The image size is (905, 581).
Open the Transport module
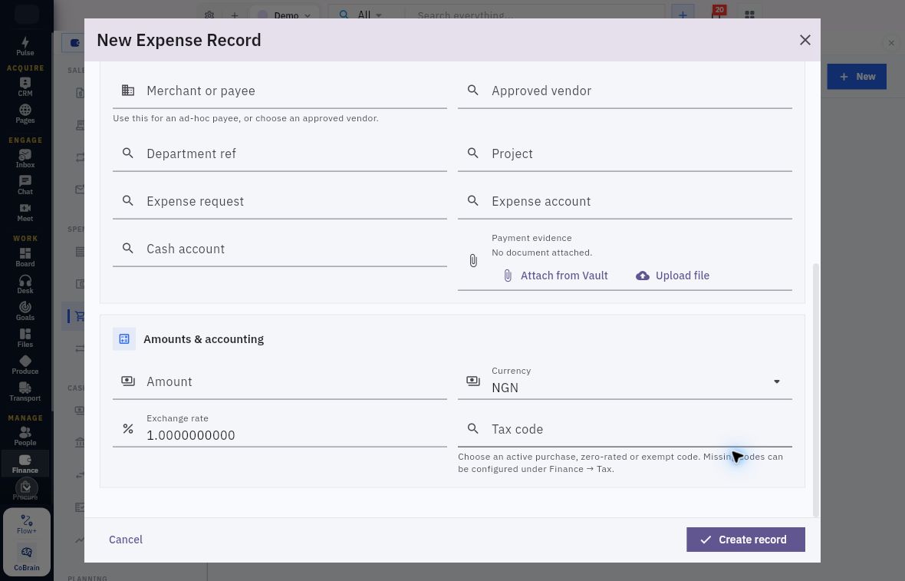25,391
